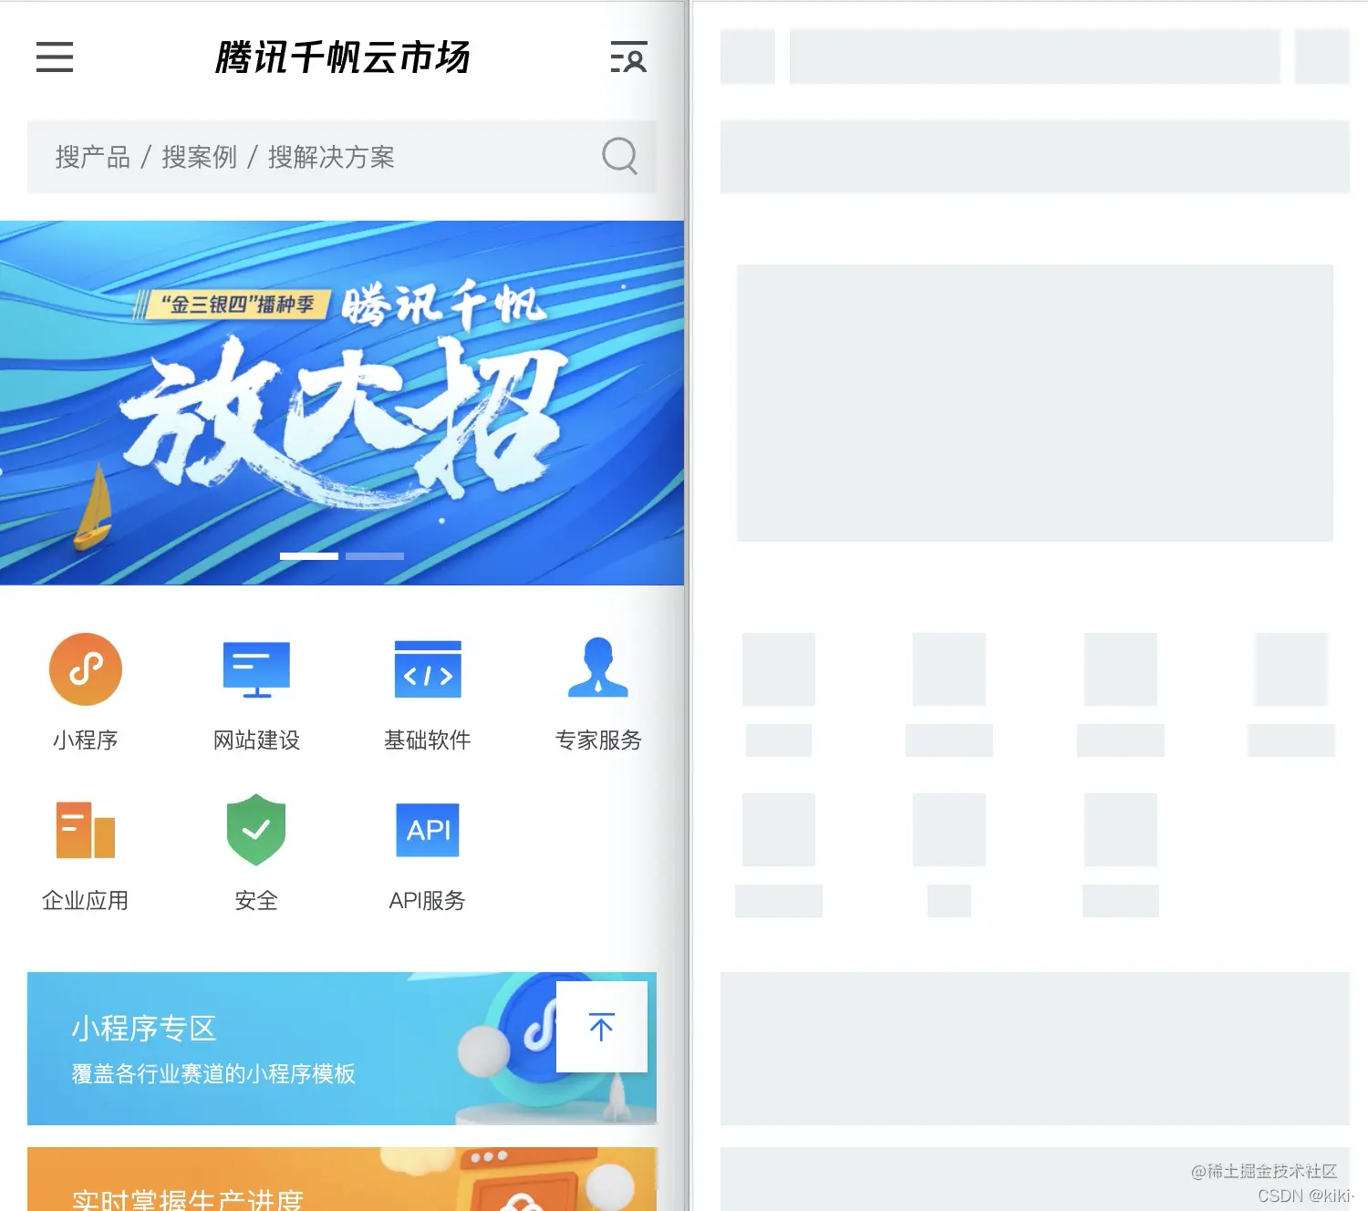Open the 基础软件 category

point(427,668)
